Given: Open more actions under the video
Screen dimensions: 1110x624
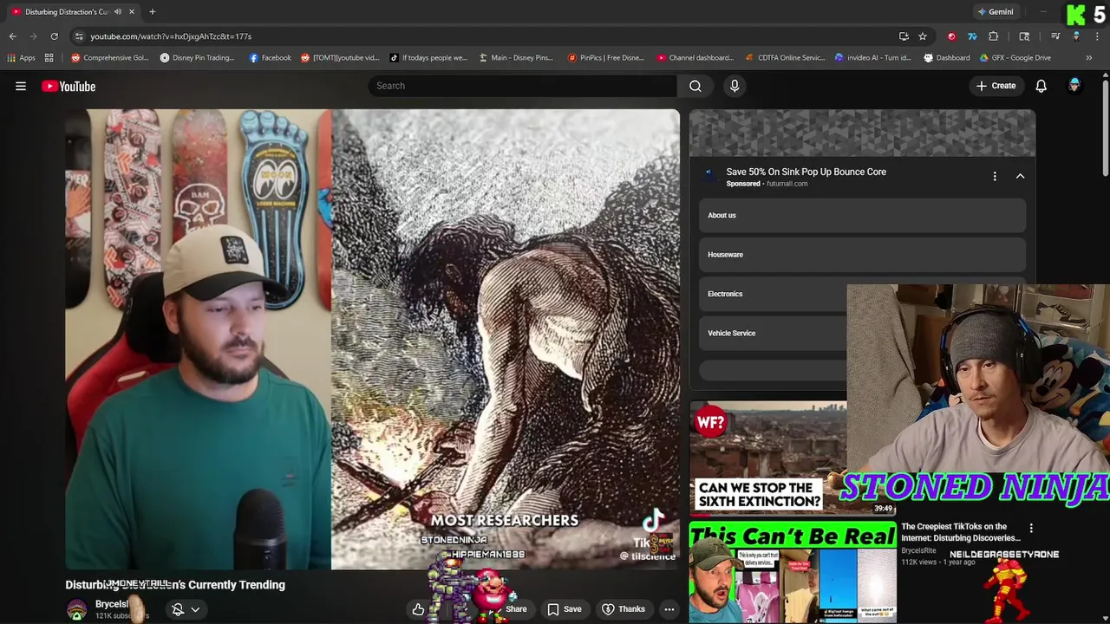Looking at the screenshot, I should tap(669, 609).
